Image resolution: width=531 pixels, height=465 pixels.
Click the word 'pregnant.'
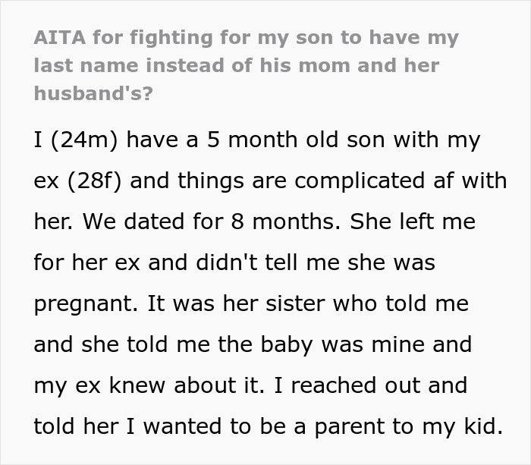[83, 304]
